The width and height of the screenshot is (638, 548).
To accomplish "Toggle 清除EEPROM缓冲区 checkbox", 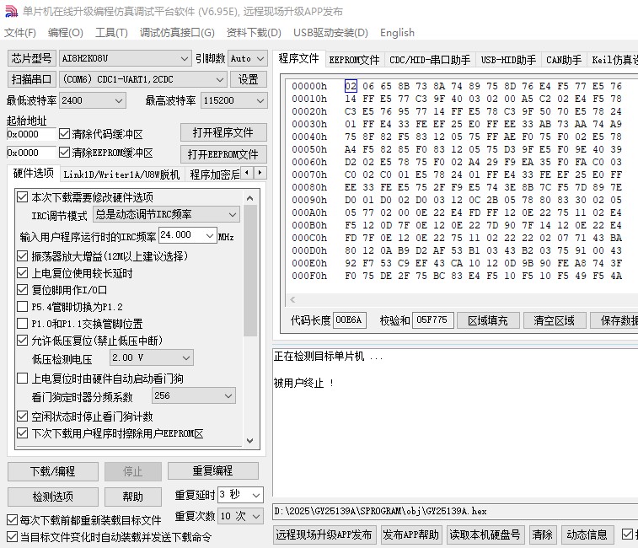I will tap(64, 153).
